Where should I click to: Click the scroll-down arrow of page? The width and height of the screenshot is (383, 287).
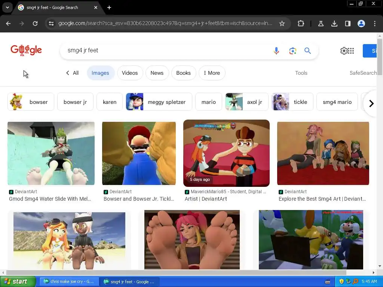coord(379,266)
